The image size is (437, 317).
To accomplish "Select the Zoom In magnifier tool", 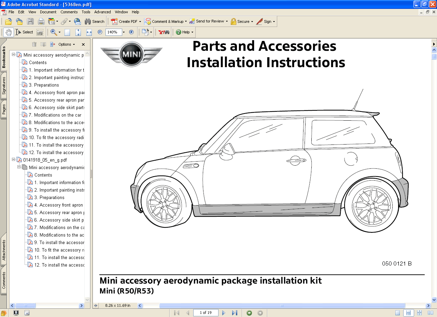I will [x=54, y=32].
